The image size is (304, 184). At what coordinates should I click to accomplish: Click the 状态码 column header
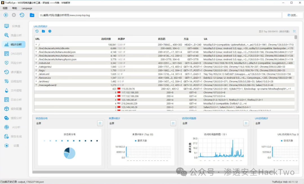pos(162,39)
